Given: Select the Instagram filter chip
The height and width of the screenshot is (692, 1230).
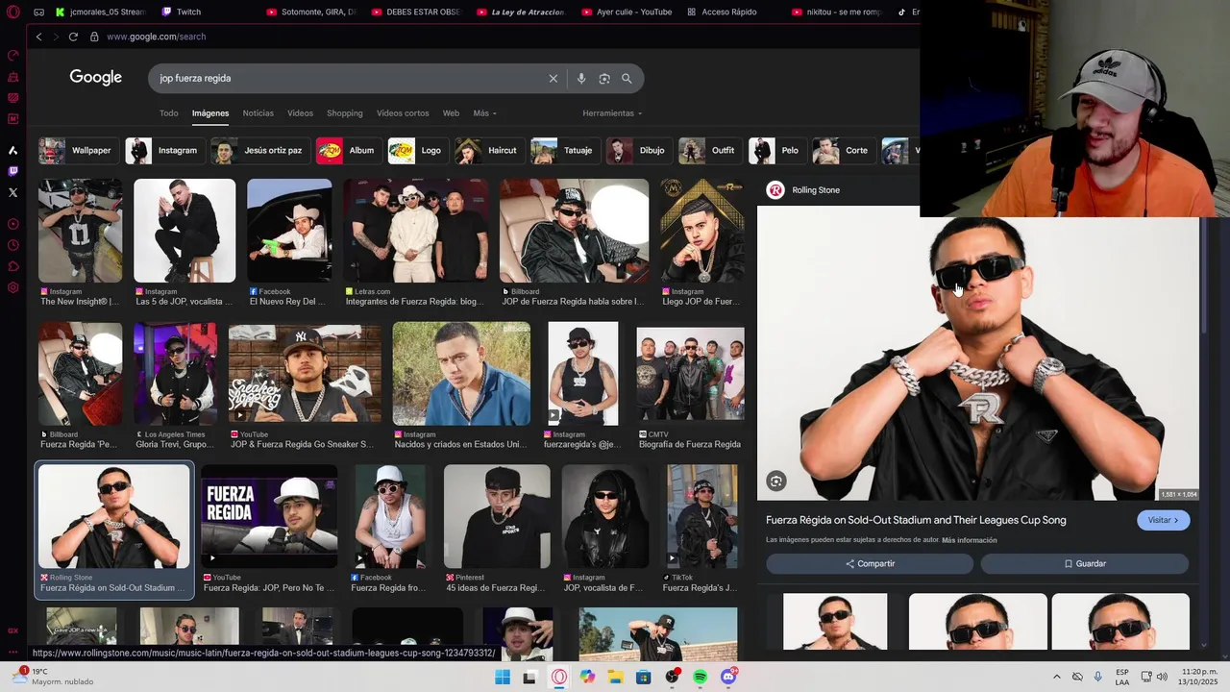Looking at the screenshot, I should 163,151.
